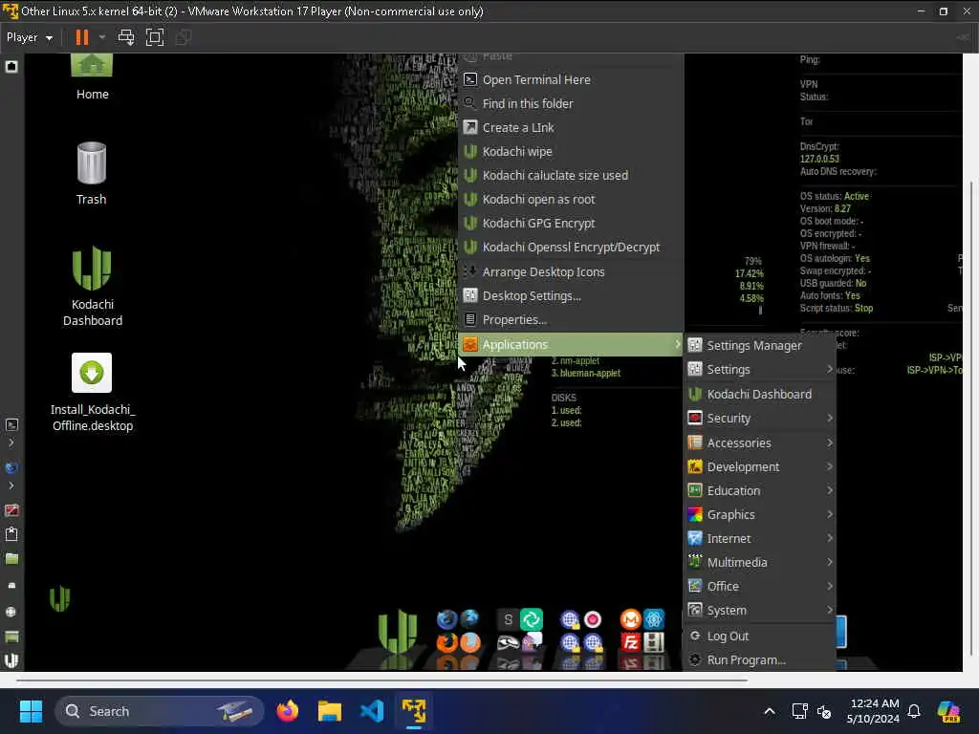The height and width of the screenshot is (734, 979).
Task: Launch the large Kodachi logo in the dock
Action: point(397,631)
